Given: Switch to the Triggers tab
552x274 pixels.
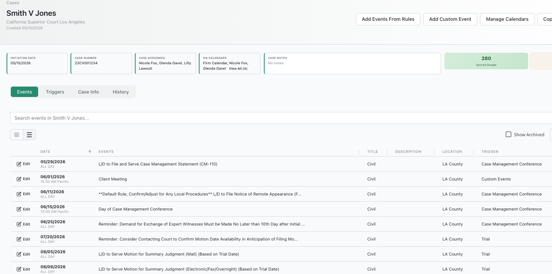Looking at the screenshot, I should 55,92.
